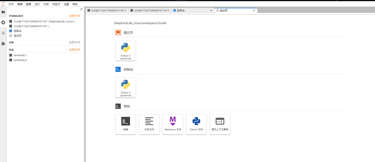Close the 启动页 tab with its X
The width and height of the screenshot is (375, 162).
tap(254, 11)
